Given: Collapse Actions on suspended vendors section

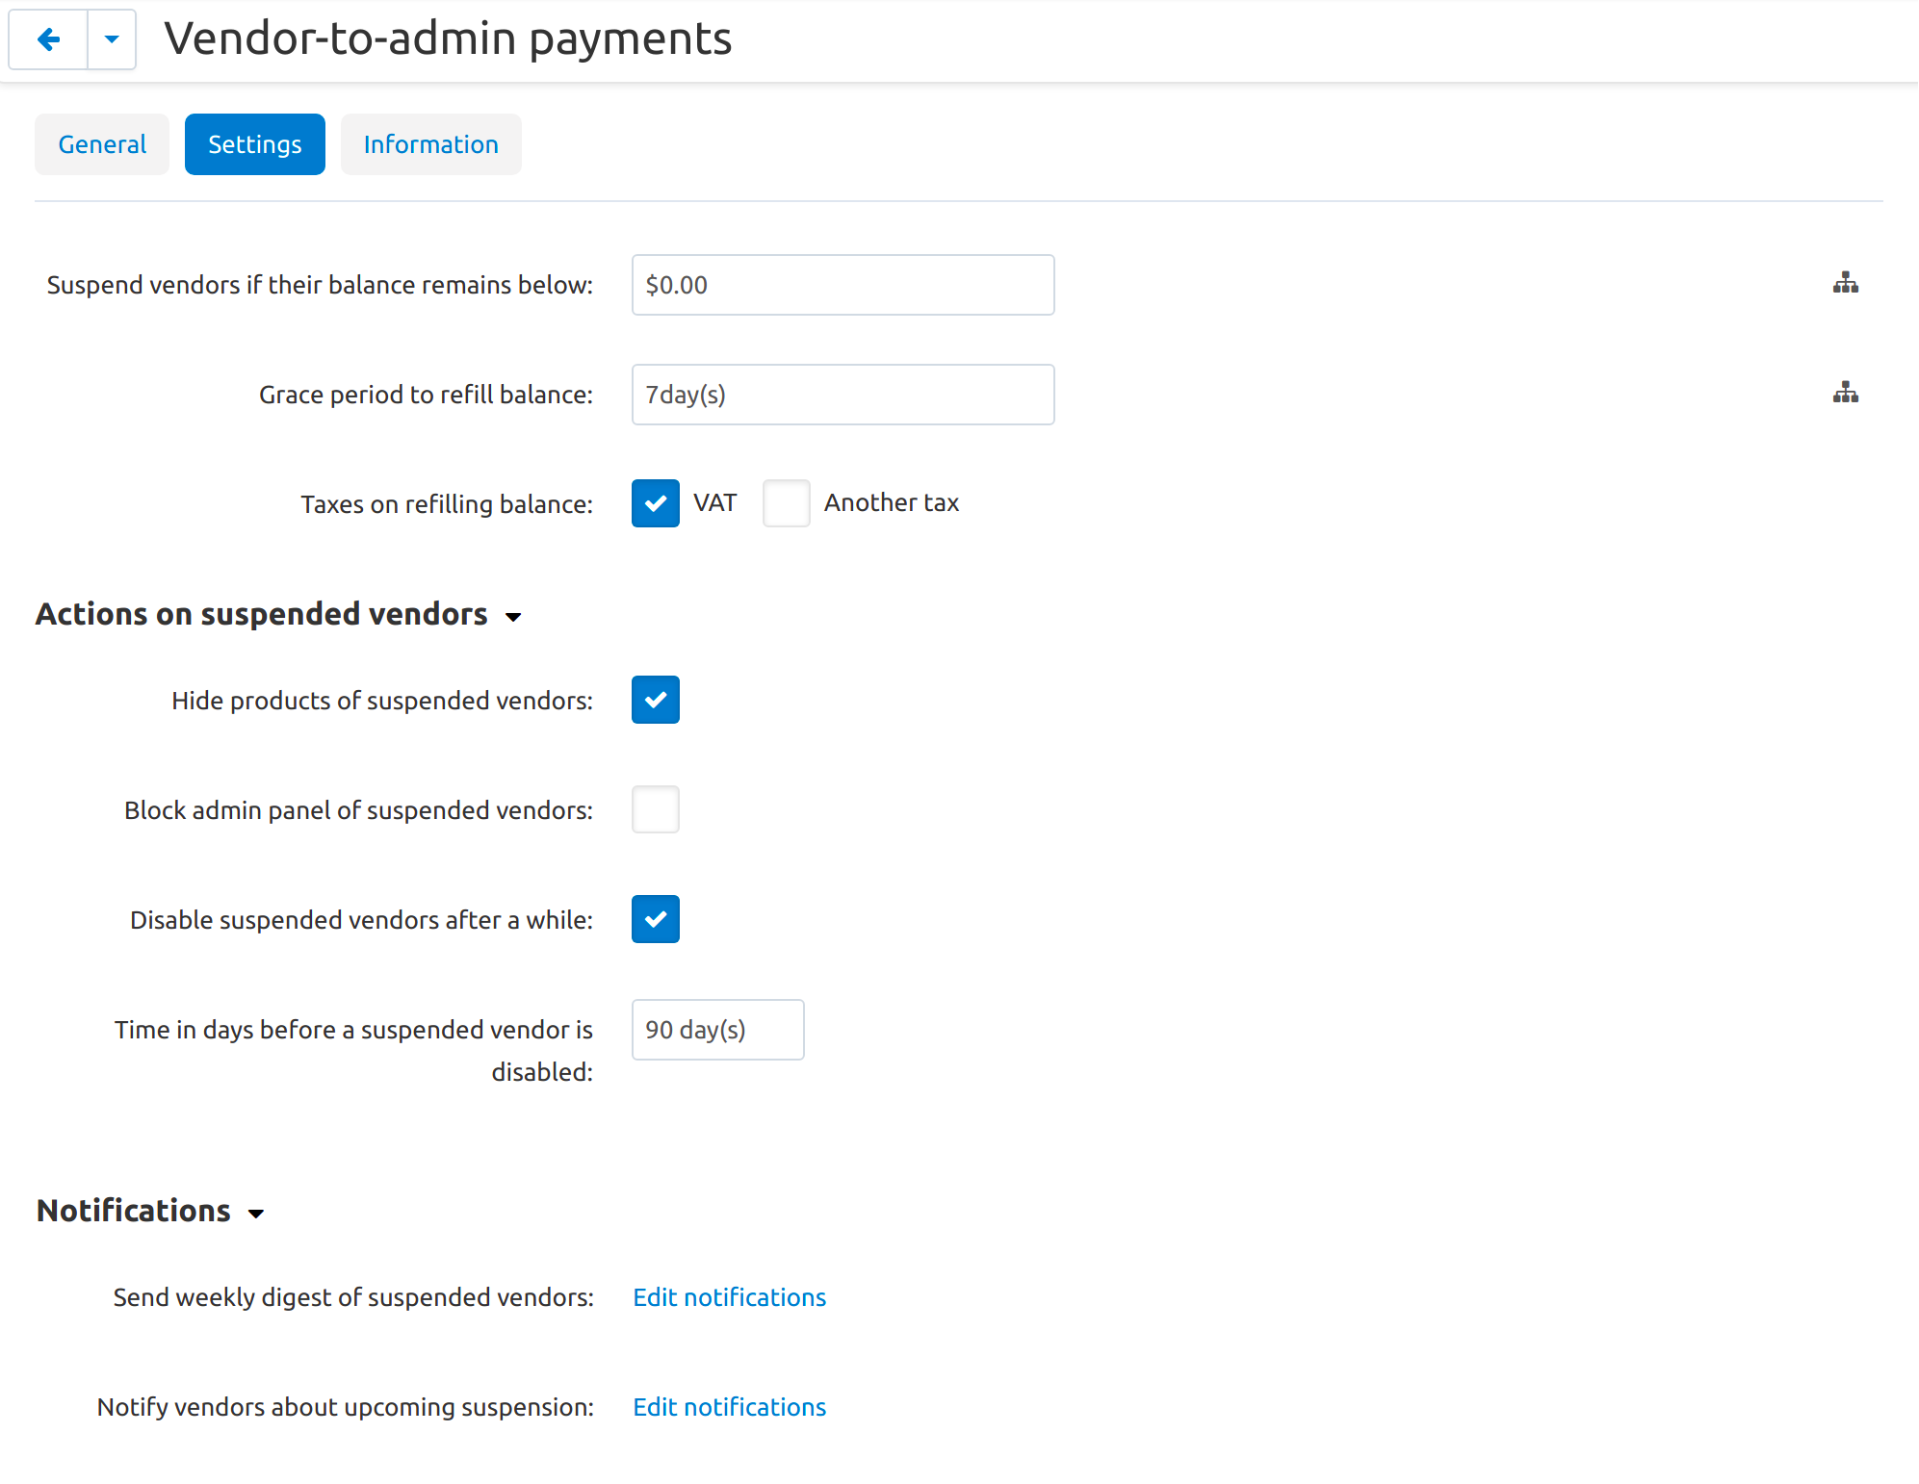Looking at the screenshot, I should click(x=279, y=614).
